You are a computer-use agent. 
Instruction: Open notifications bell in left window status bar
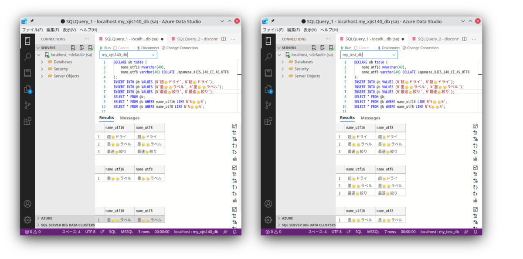[234, 232]
